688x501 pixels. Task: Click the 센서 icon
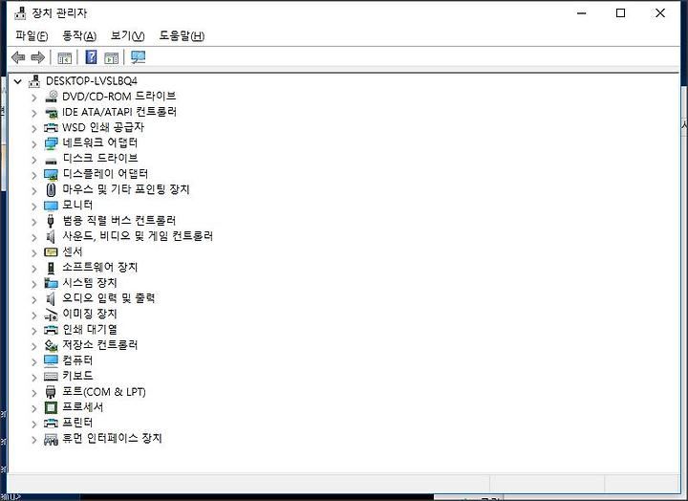[51, 252]
